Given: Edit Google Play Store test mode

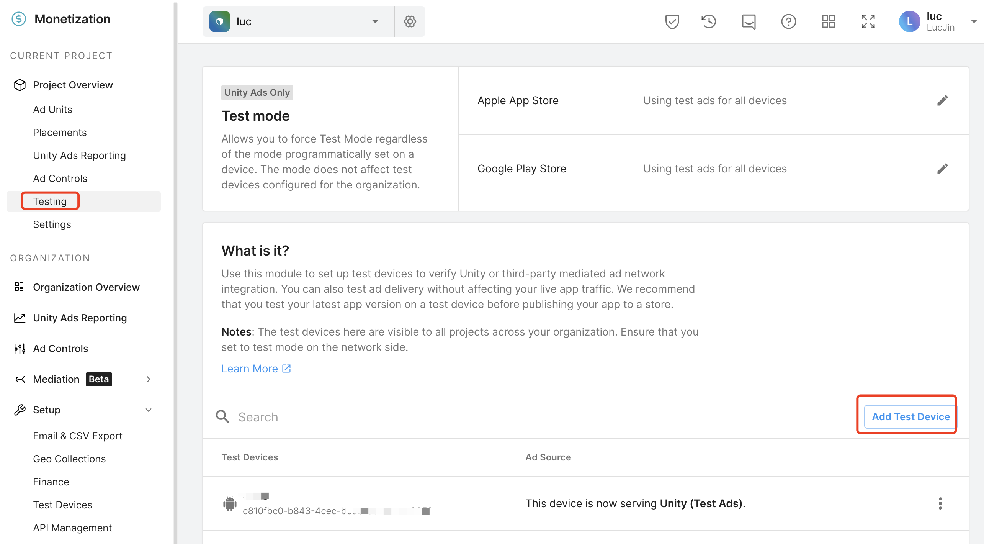Looking at the screenshot, I should [942, 169].
